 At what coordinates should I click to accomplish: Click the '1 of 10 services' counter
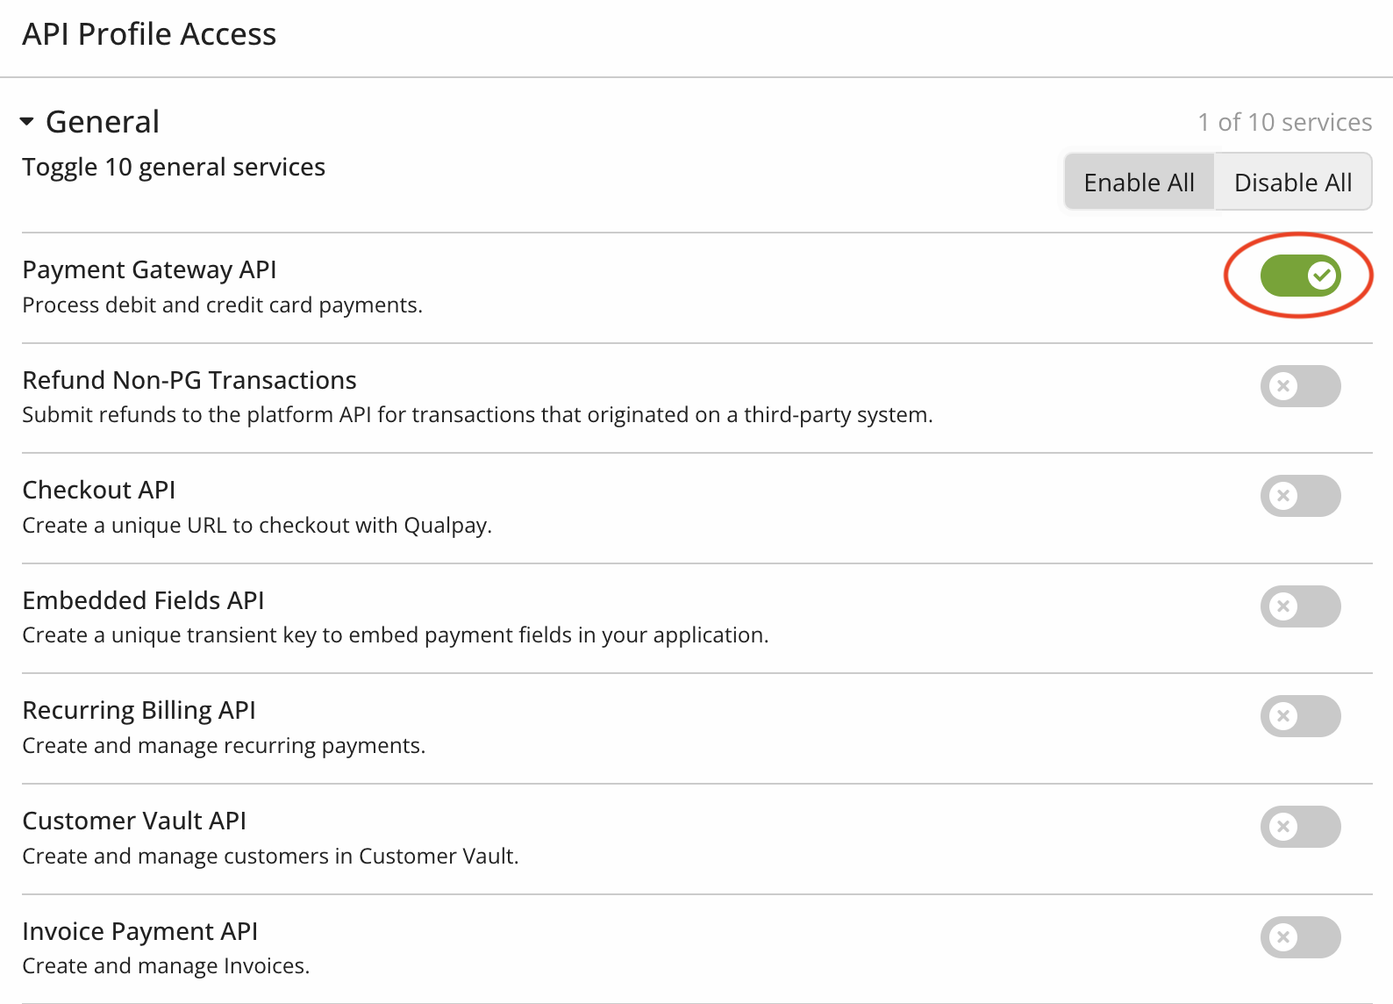click(x=1285, y=122)
